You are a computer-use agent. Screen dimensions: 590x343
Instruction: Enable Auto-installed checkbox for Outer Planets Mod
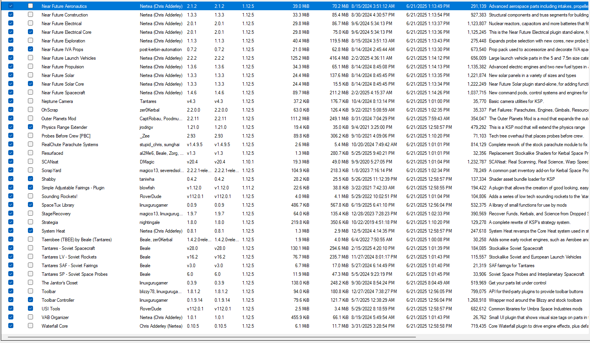click(x=30, y=118)
